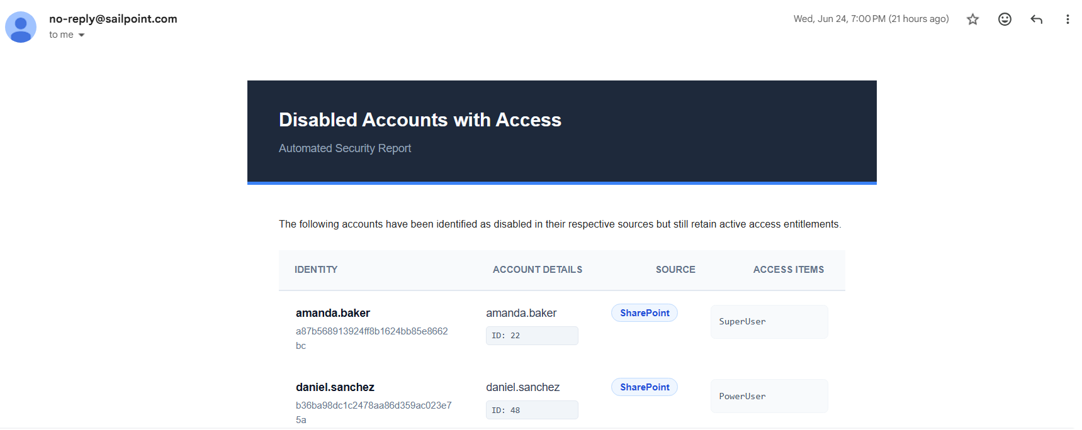Click the sender profile avatar
This screenshot has height=430, width=1082.
[x=21, y=27]
